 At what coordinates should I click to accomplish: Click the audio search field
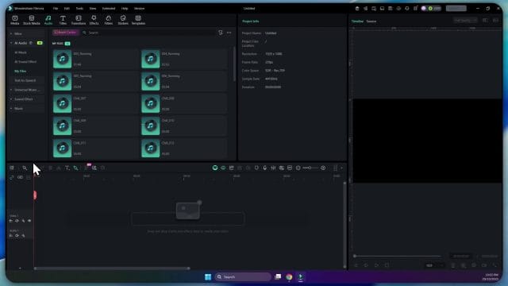149,33
